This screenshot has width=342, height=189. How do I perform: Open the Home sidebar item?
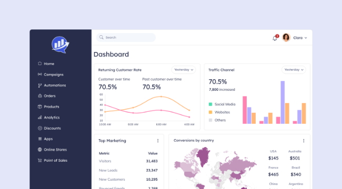pos(46,64)
